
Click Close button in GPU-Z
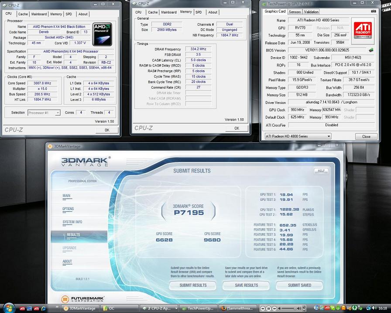coord(366,137)
